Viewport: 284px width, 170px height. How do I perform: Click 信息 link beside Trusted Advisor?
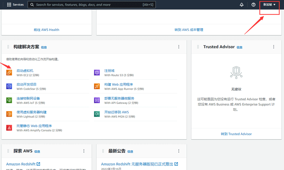239,47
